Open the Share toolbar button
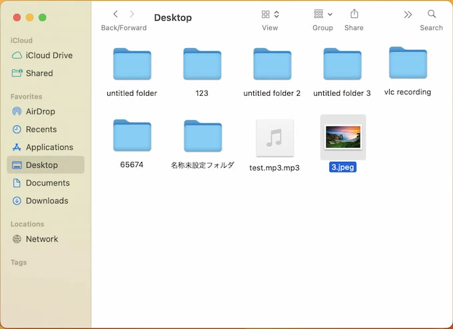Viewport: 453px width, 329px height. tap(354, 14)
